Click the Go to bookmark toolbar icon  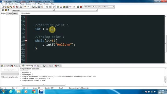click(x=8, y=10)
